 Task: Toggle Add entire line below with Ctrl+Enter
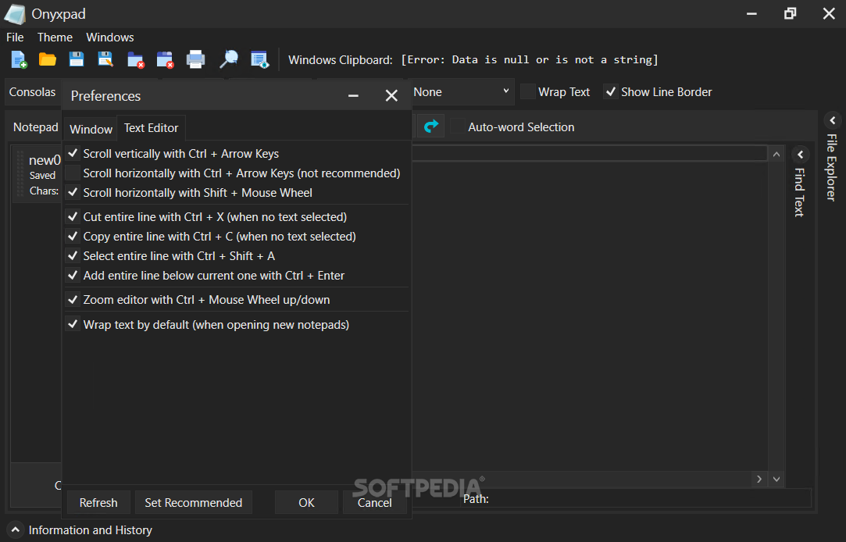tap(73, 274)
